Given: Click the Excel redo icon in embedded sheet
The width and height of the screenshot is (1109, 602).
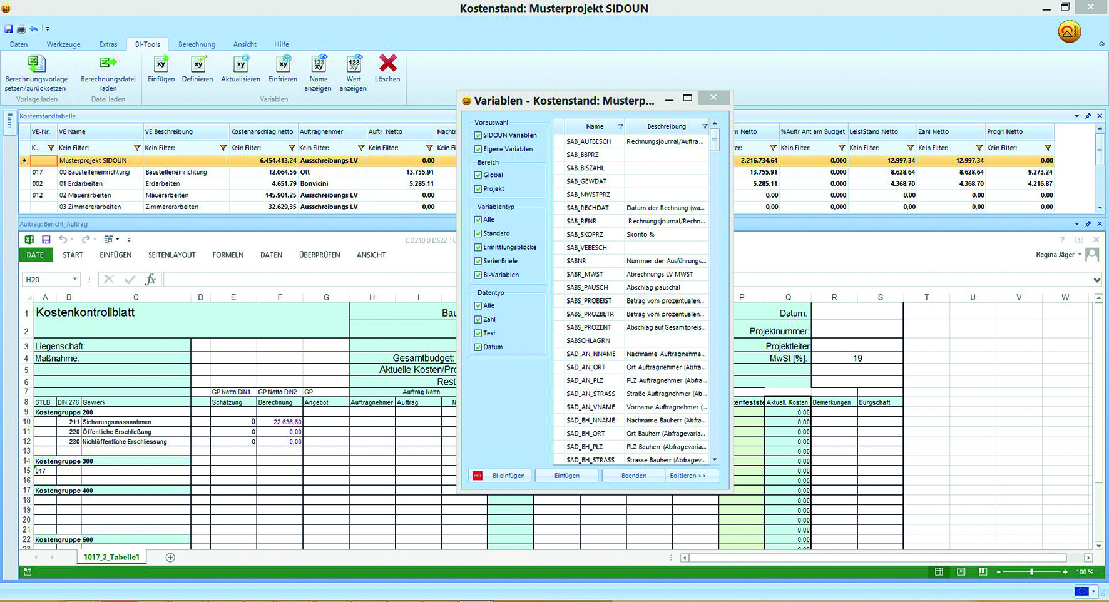Looking at the screenshot, I should 86,240.
